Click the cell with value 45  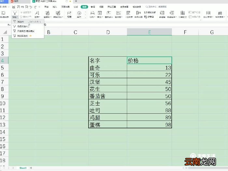tap(149, 82)
